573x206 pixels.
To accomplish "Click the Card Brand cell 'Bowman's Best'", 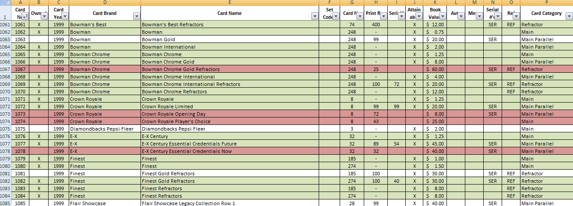I will tap(105, 25).
